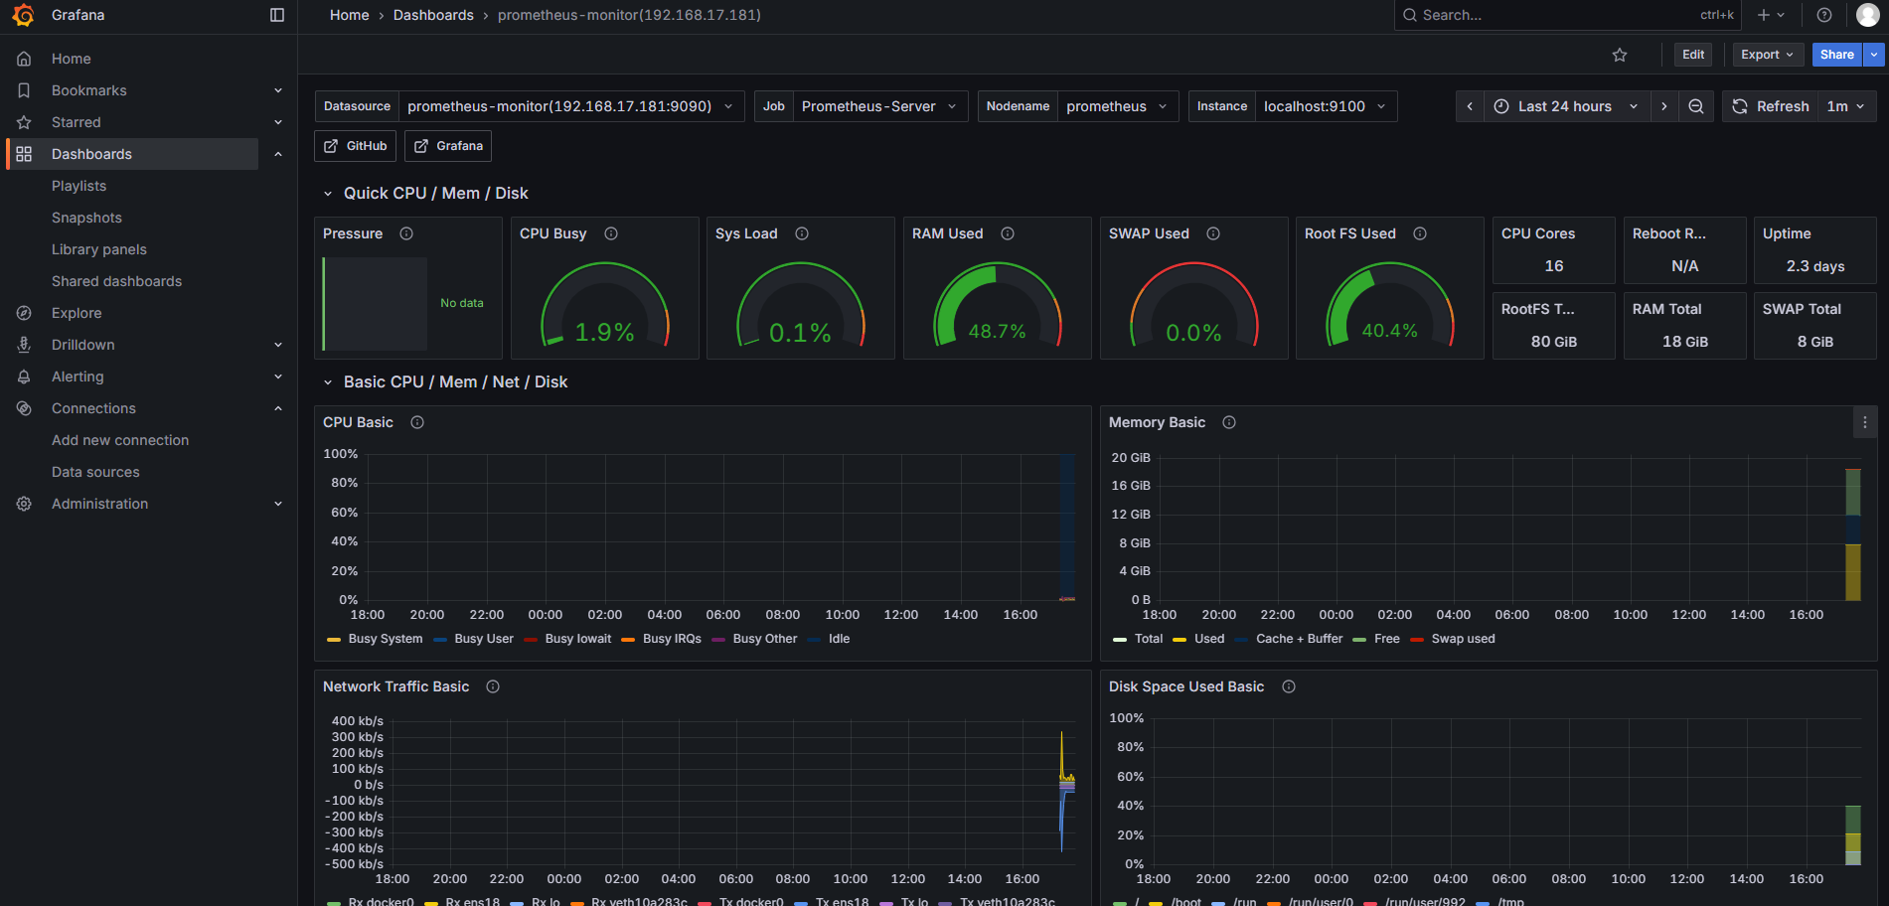
Task: Go to Dashboards breadcrumb
Action: coord(433,15)
